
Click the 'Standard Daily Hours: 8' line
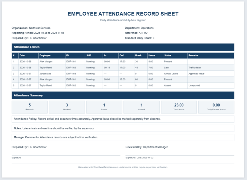[140, 38]
